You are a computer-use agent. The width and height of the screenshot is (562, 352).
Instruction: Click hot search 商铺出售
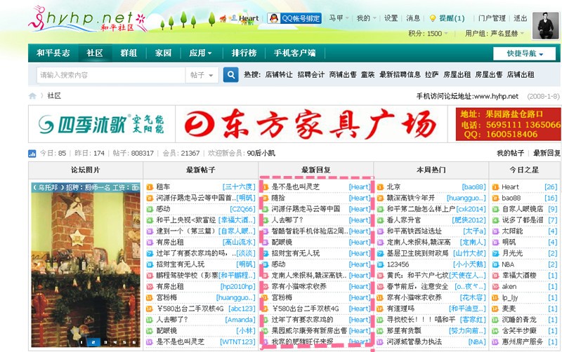pos(343,75)
